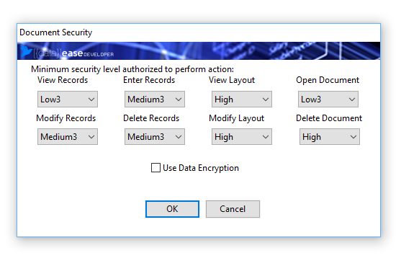Click the DataEase bird logo icon
This screenshot has width=401, height=261.
[26, 51]
